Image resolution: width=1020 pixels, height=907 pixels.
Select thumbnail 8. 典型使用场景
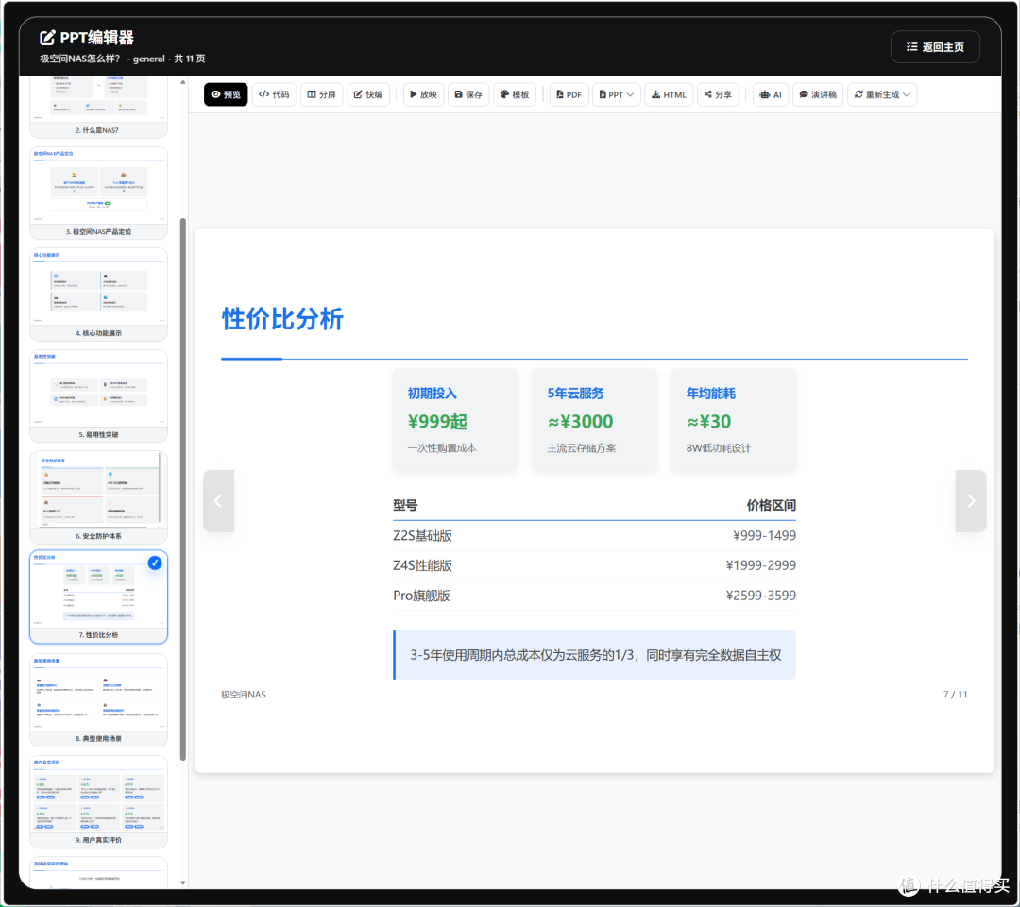(x=98, y=699)
